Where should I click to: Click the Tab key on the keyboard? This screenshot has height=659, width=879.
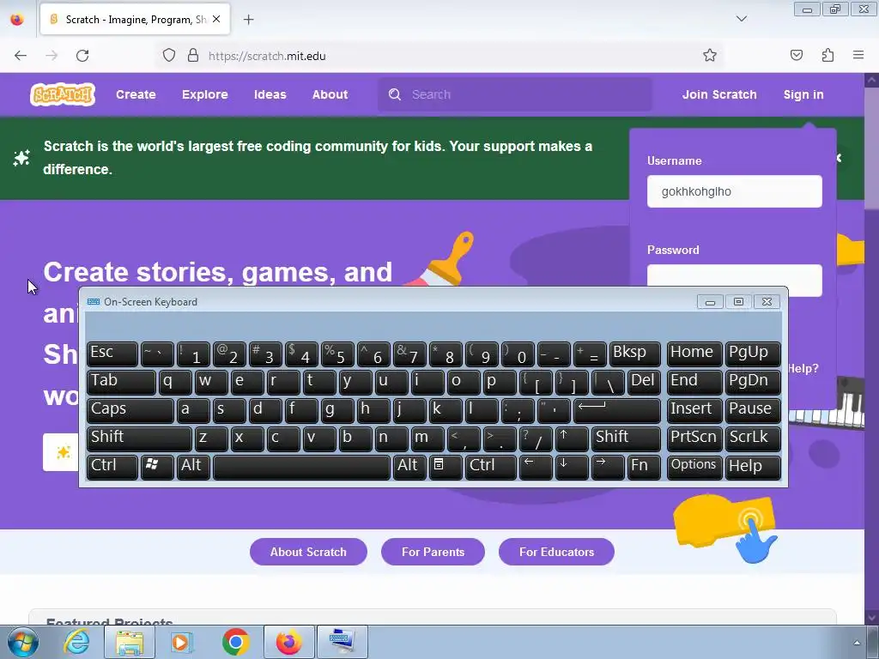[x=121, y=382]
